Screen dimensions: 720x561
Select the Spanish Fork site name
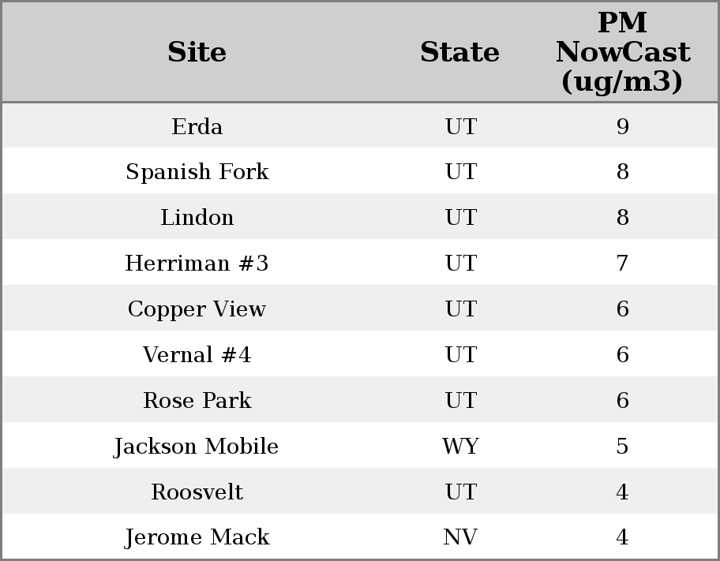coord(197,172)
